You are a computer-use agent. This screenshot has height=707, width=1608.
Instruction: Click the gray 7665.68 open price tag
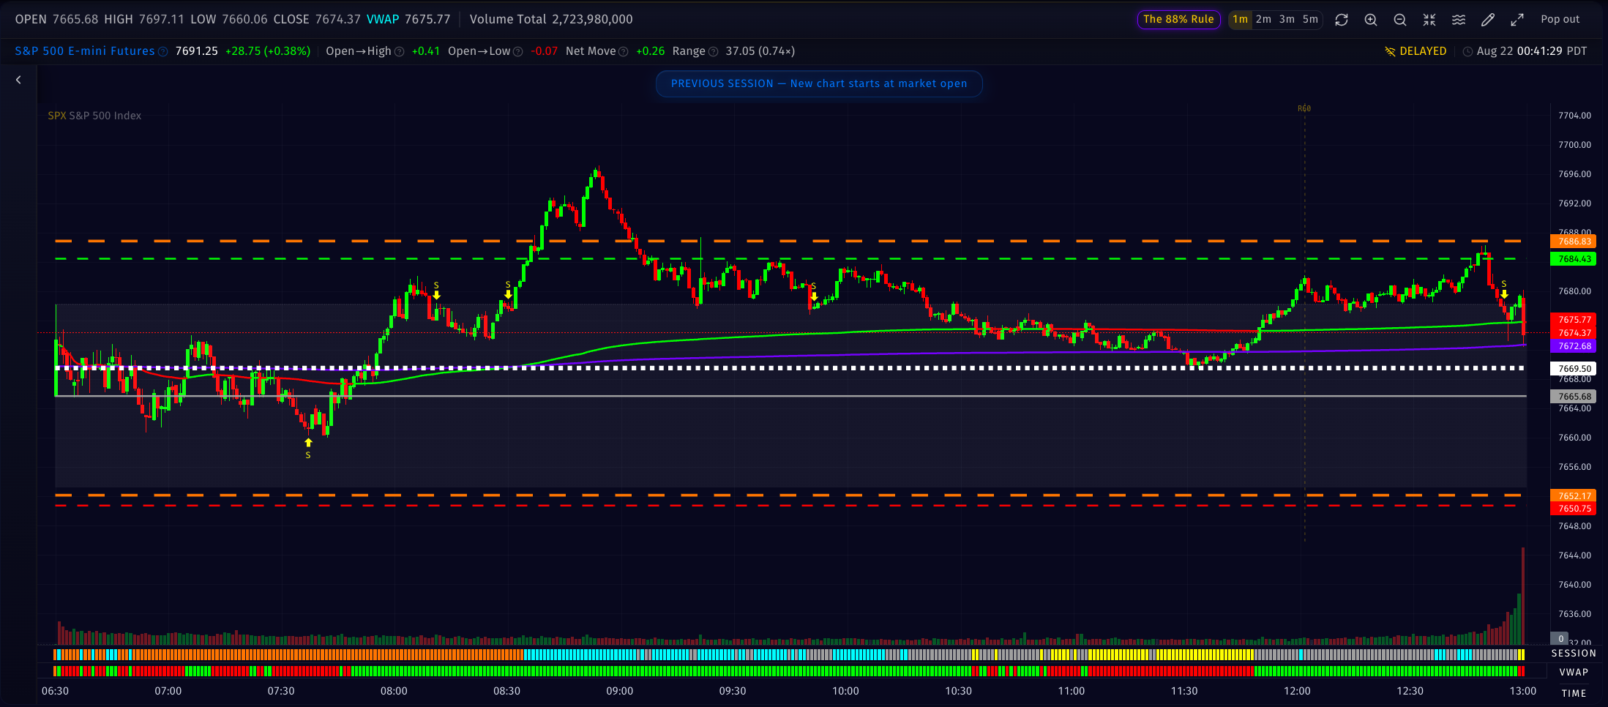[x=1573, y=397]
